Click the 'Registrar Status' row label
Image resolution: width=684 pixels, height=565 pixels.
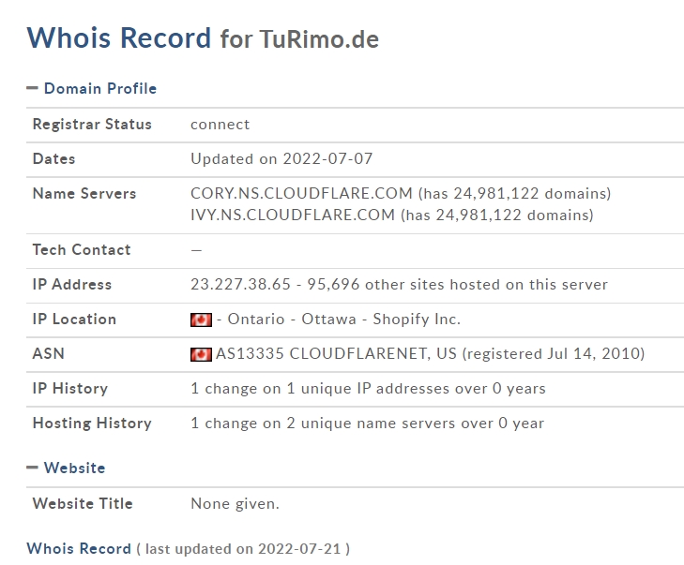(x=92, y=125)
